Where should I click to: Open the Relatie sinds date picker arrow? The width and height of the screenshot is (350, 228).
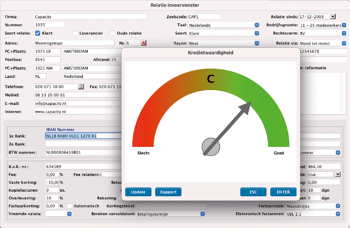click(333, 17)
